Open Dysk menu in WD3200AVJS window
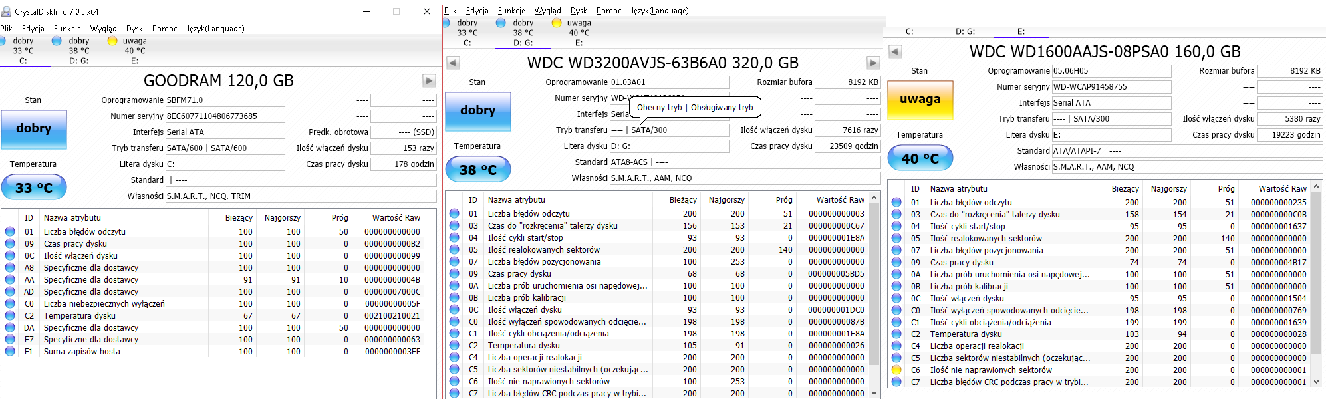This screenshot has width=1330, height=399. [579, 11]
